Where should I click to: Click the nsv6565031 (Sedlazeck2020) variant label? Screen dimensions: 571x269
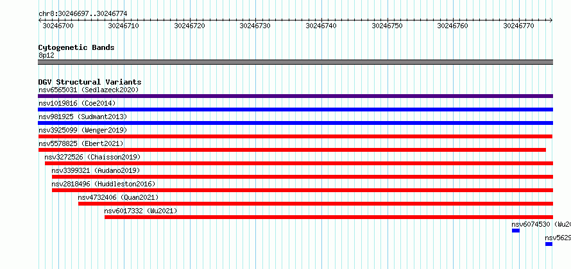(x=89, y=90)
